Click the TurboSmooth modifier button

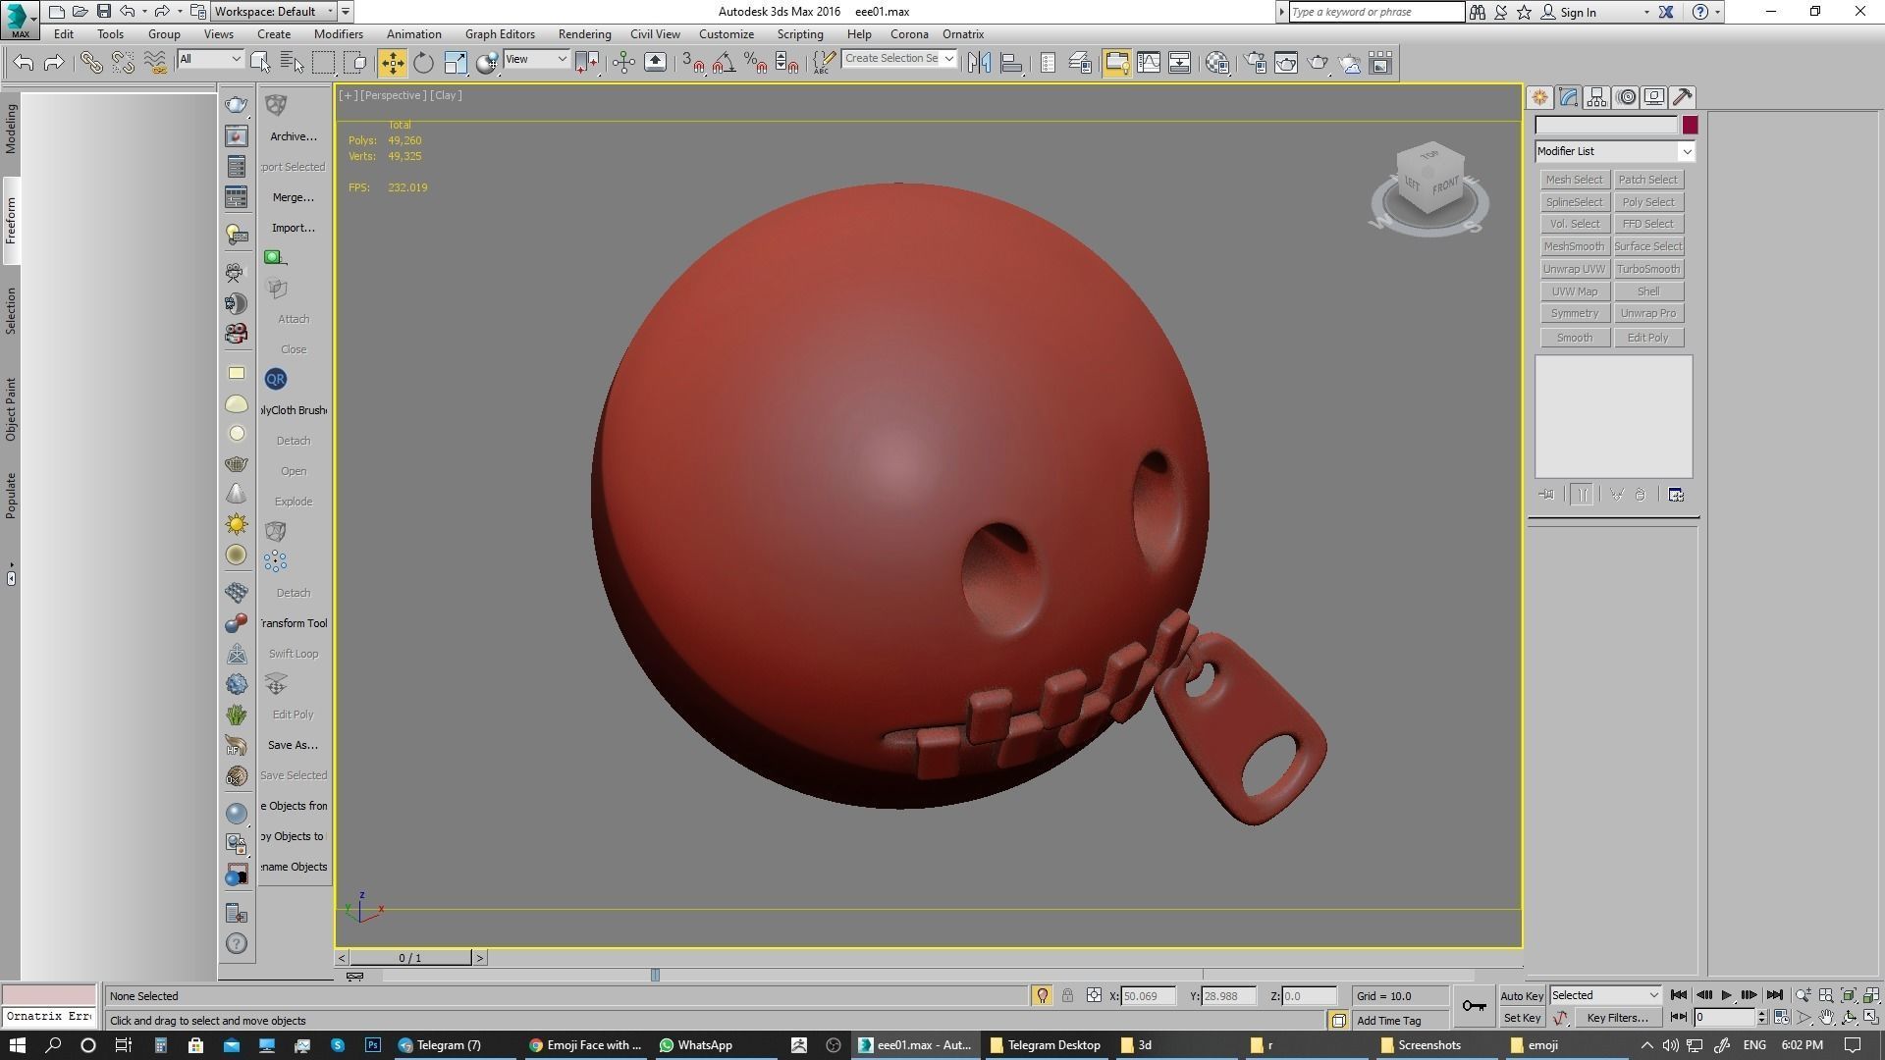(1648, 269)
